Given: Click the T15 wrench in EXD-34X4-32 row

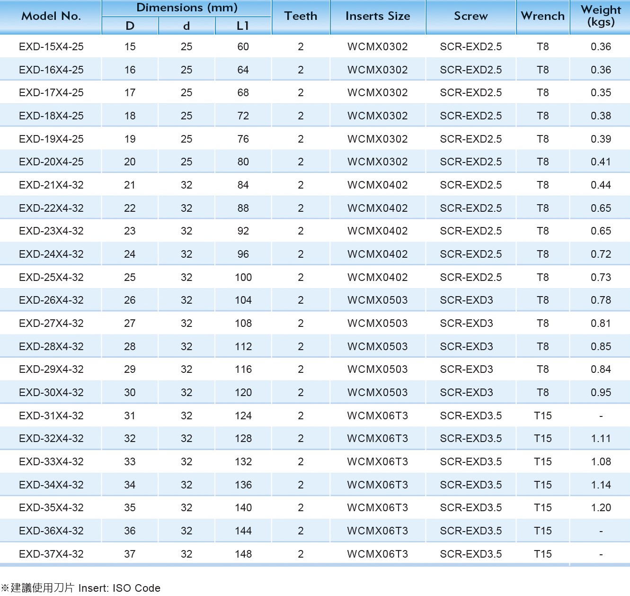Looking at the screenshot, I should [x=542, y=485].
